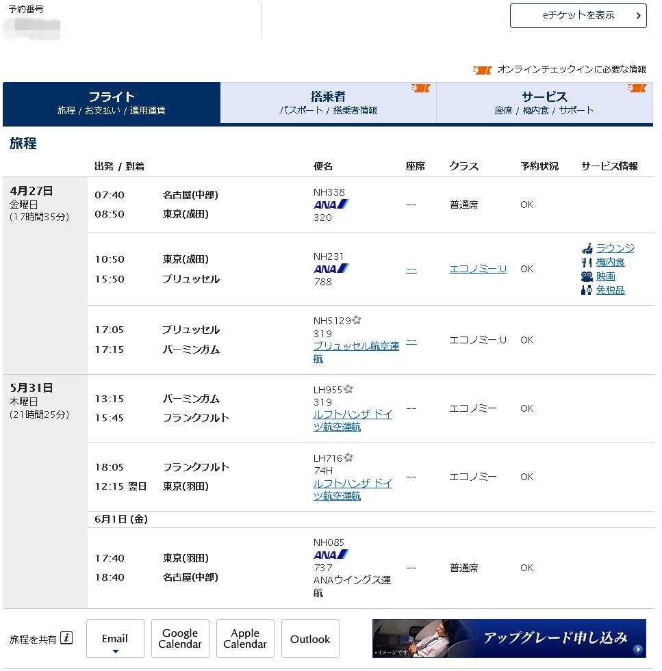This screenshot has width=662, height=671.
Task: Open the エコノミー:U class link for NH231
Action: (477, 269)
